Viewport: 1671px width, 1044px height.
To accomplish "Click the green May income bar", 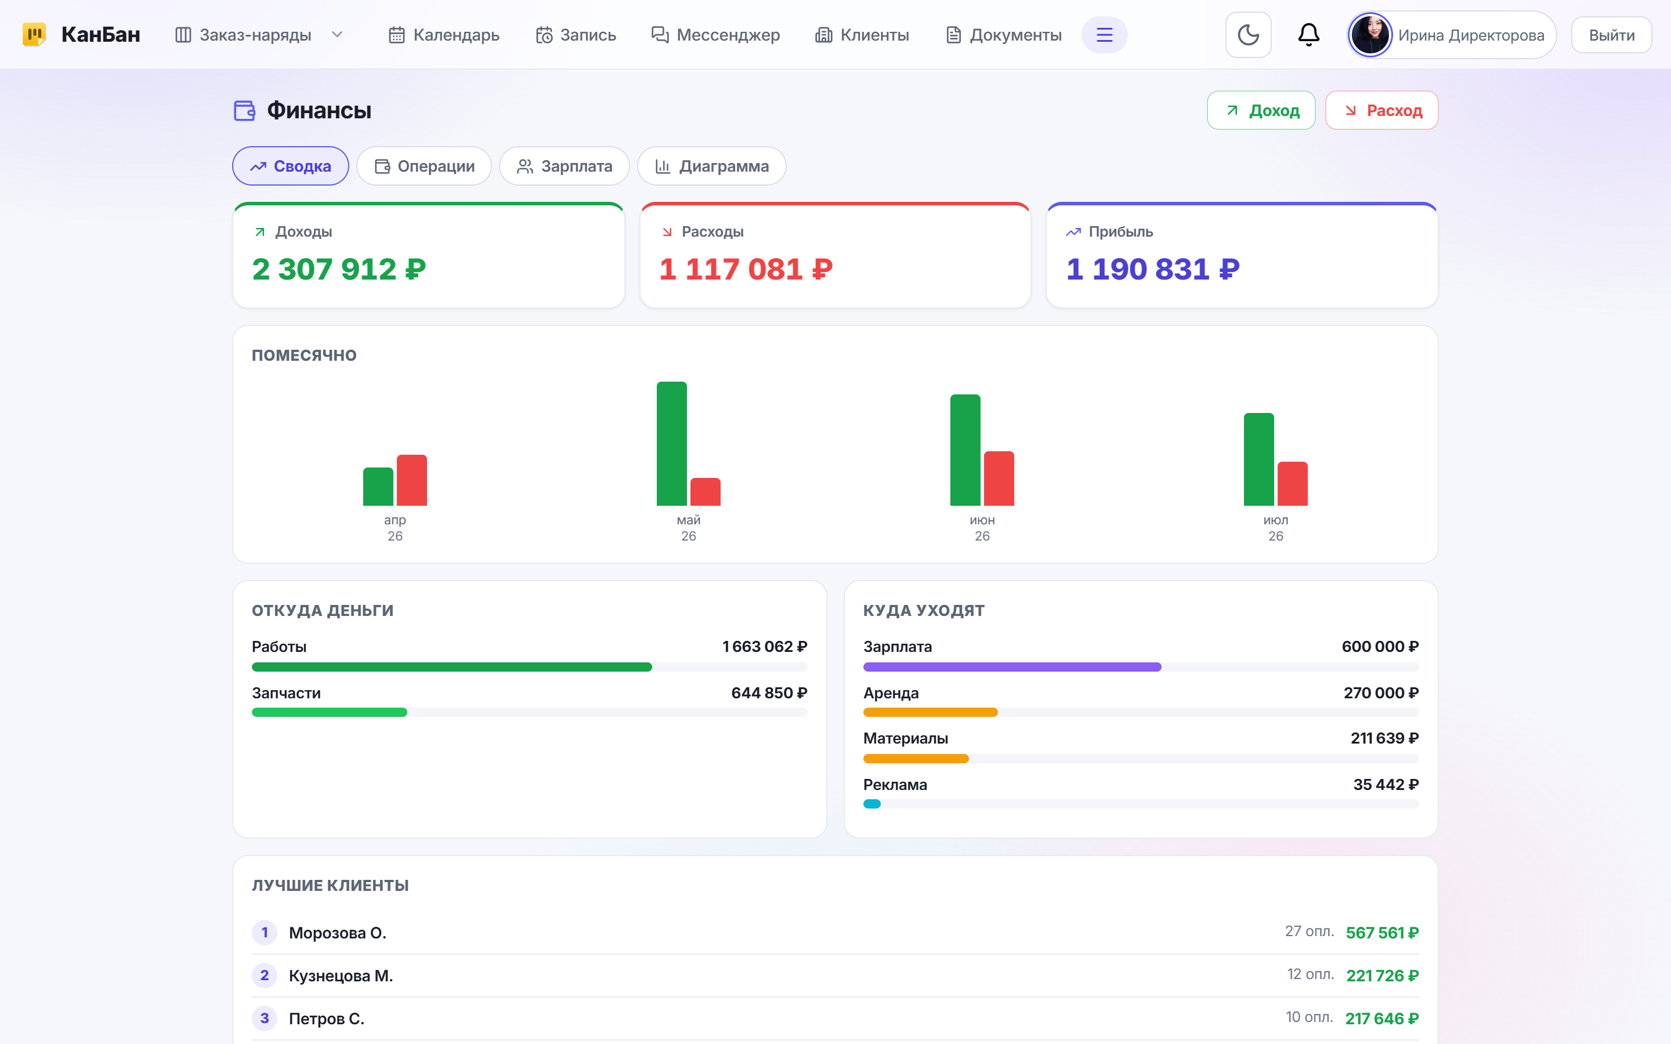I will coord(671,443).
